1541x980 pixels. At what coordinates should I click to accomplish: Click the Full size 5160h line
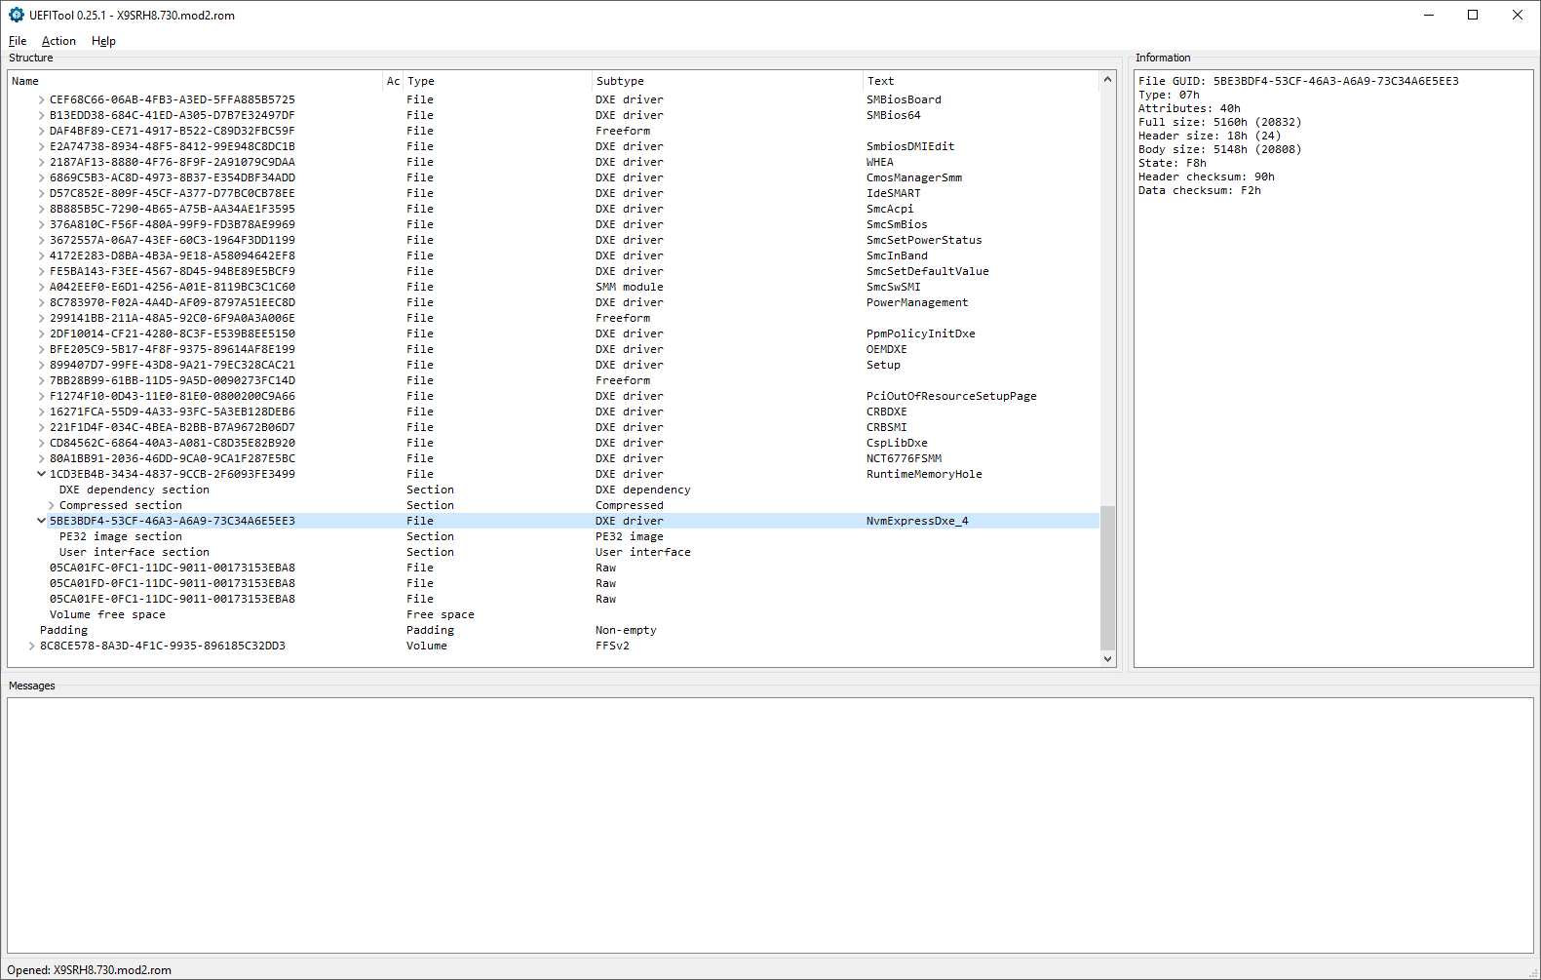[1219, 122]
